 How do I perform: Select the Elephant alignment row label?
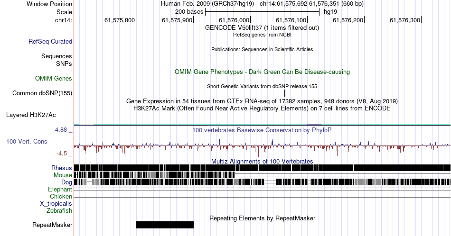(x=60, y=189)
